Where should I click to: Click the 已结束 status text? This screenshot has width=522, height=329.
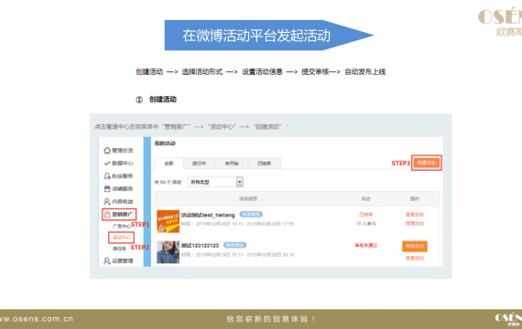(366, 215)
